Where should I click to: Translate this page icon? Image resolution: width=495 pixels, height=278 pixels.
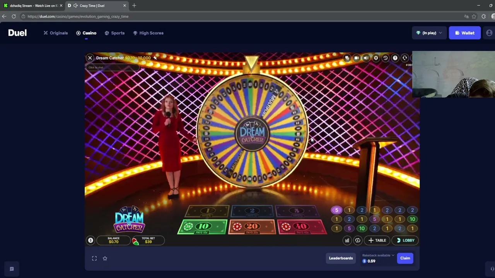point(466,17)
